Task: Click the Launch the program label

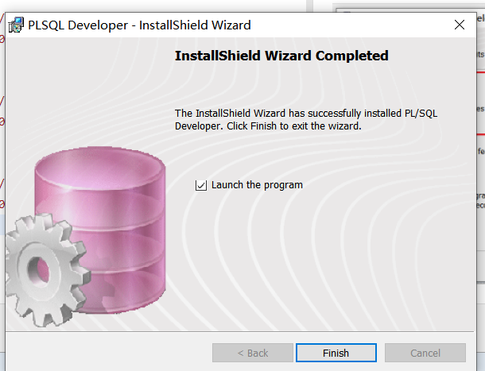Action: pyautogui.click(x=257, y=185)
